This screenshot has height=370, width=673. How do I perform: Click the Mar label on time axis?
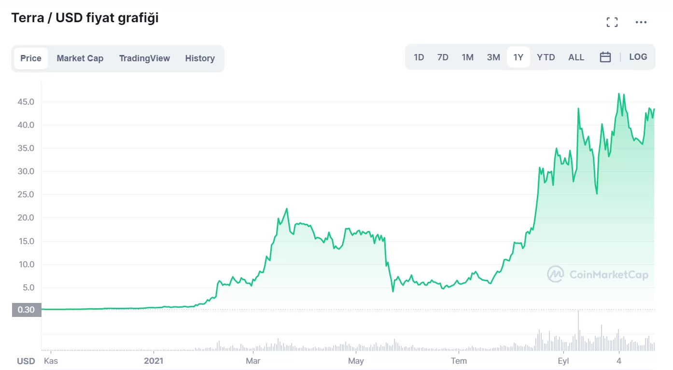pos(253,361)
